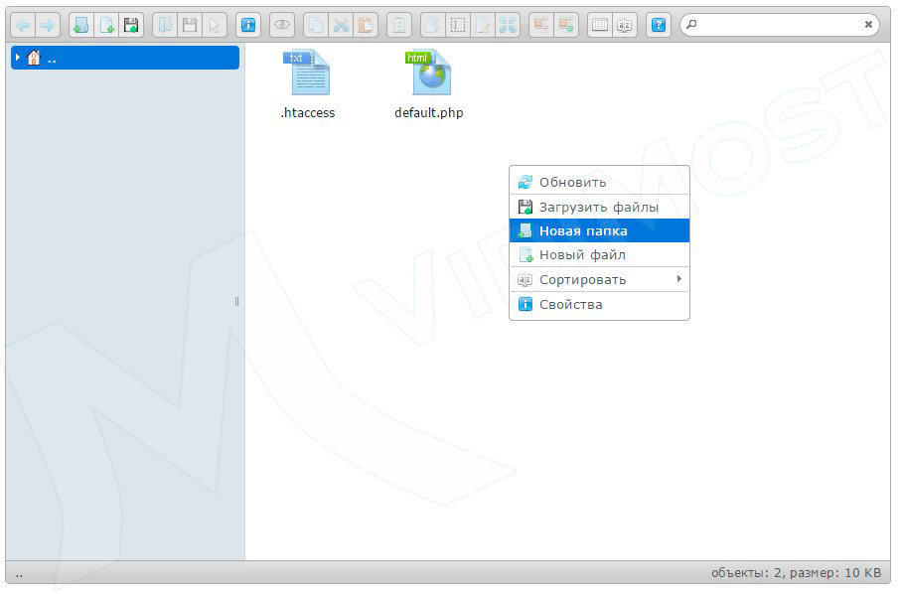Click the new folder toolbar icon
Image resolution: width=900 pixels, height=594 pixels.
pyautogui.click(x=80, y=25)
